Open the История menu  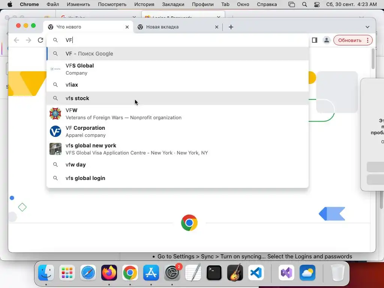(x=144, y=4)
